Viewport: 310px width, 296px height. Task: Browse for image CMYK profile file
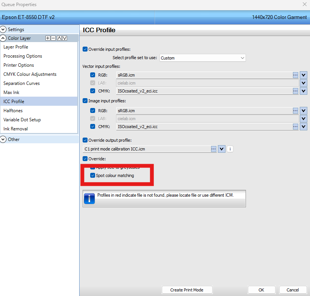tap(295, 127)
